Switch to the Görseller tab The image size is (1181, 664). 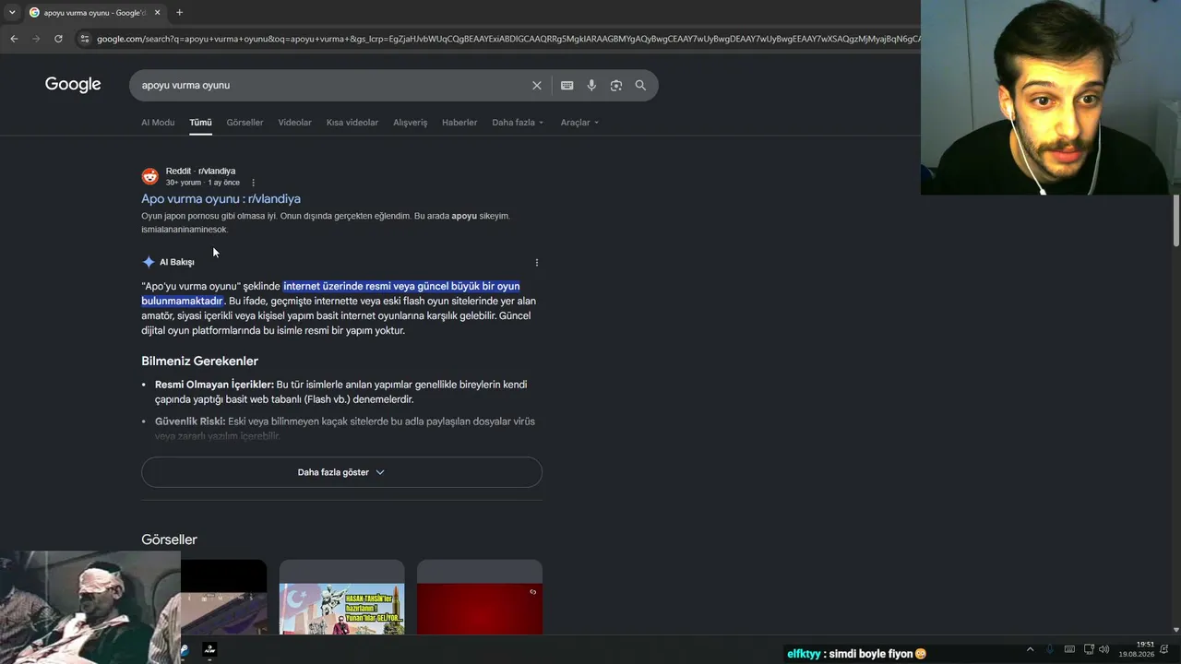point(245,123)
